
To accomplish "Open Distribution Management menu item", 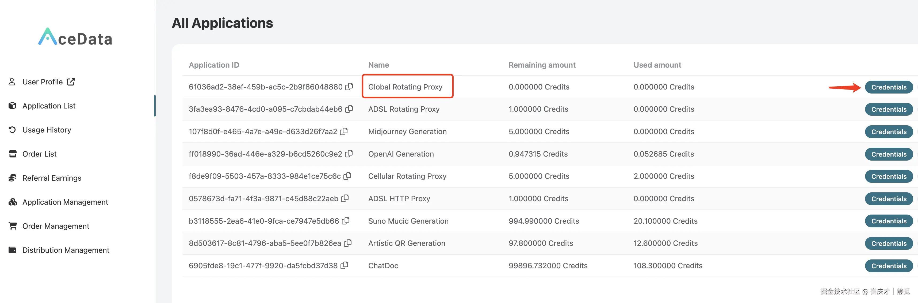I will click(x=66, y=250).
